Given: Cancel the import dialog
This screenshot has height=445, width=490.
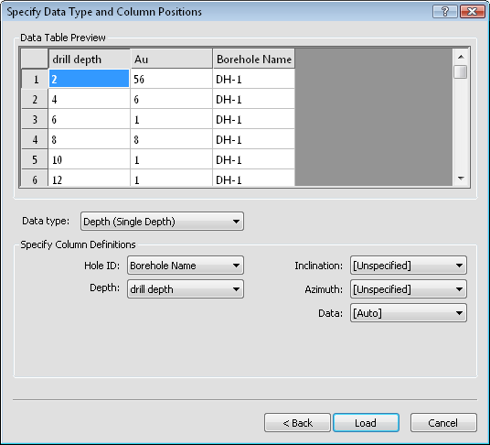Looking at the screenshot, I should tap(443, 423).
